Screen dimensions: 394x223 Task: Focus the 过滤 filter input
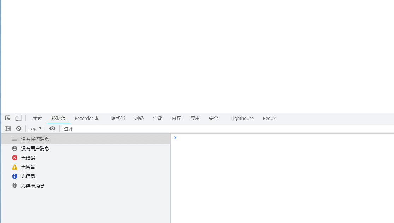[x=228, y=129]
